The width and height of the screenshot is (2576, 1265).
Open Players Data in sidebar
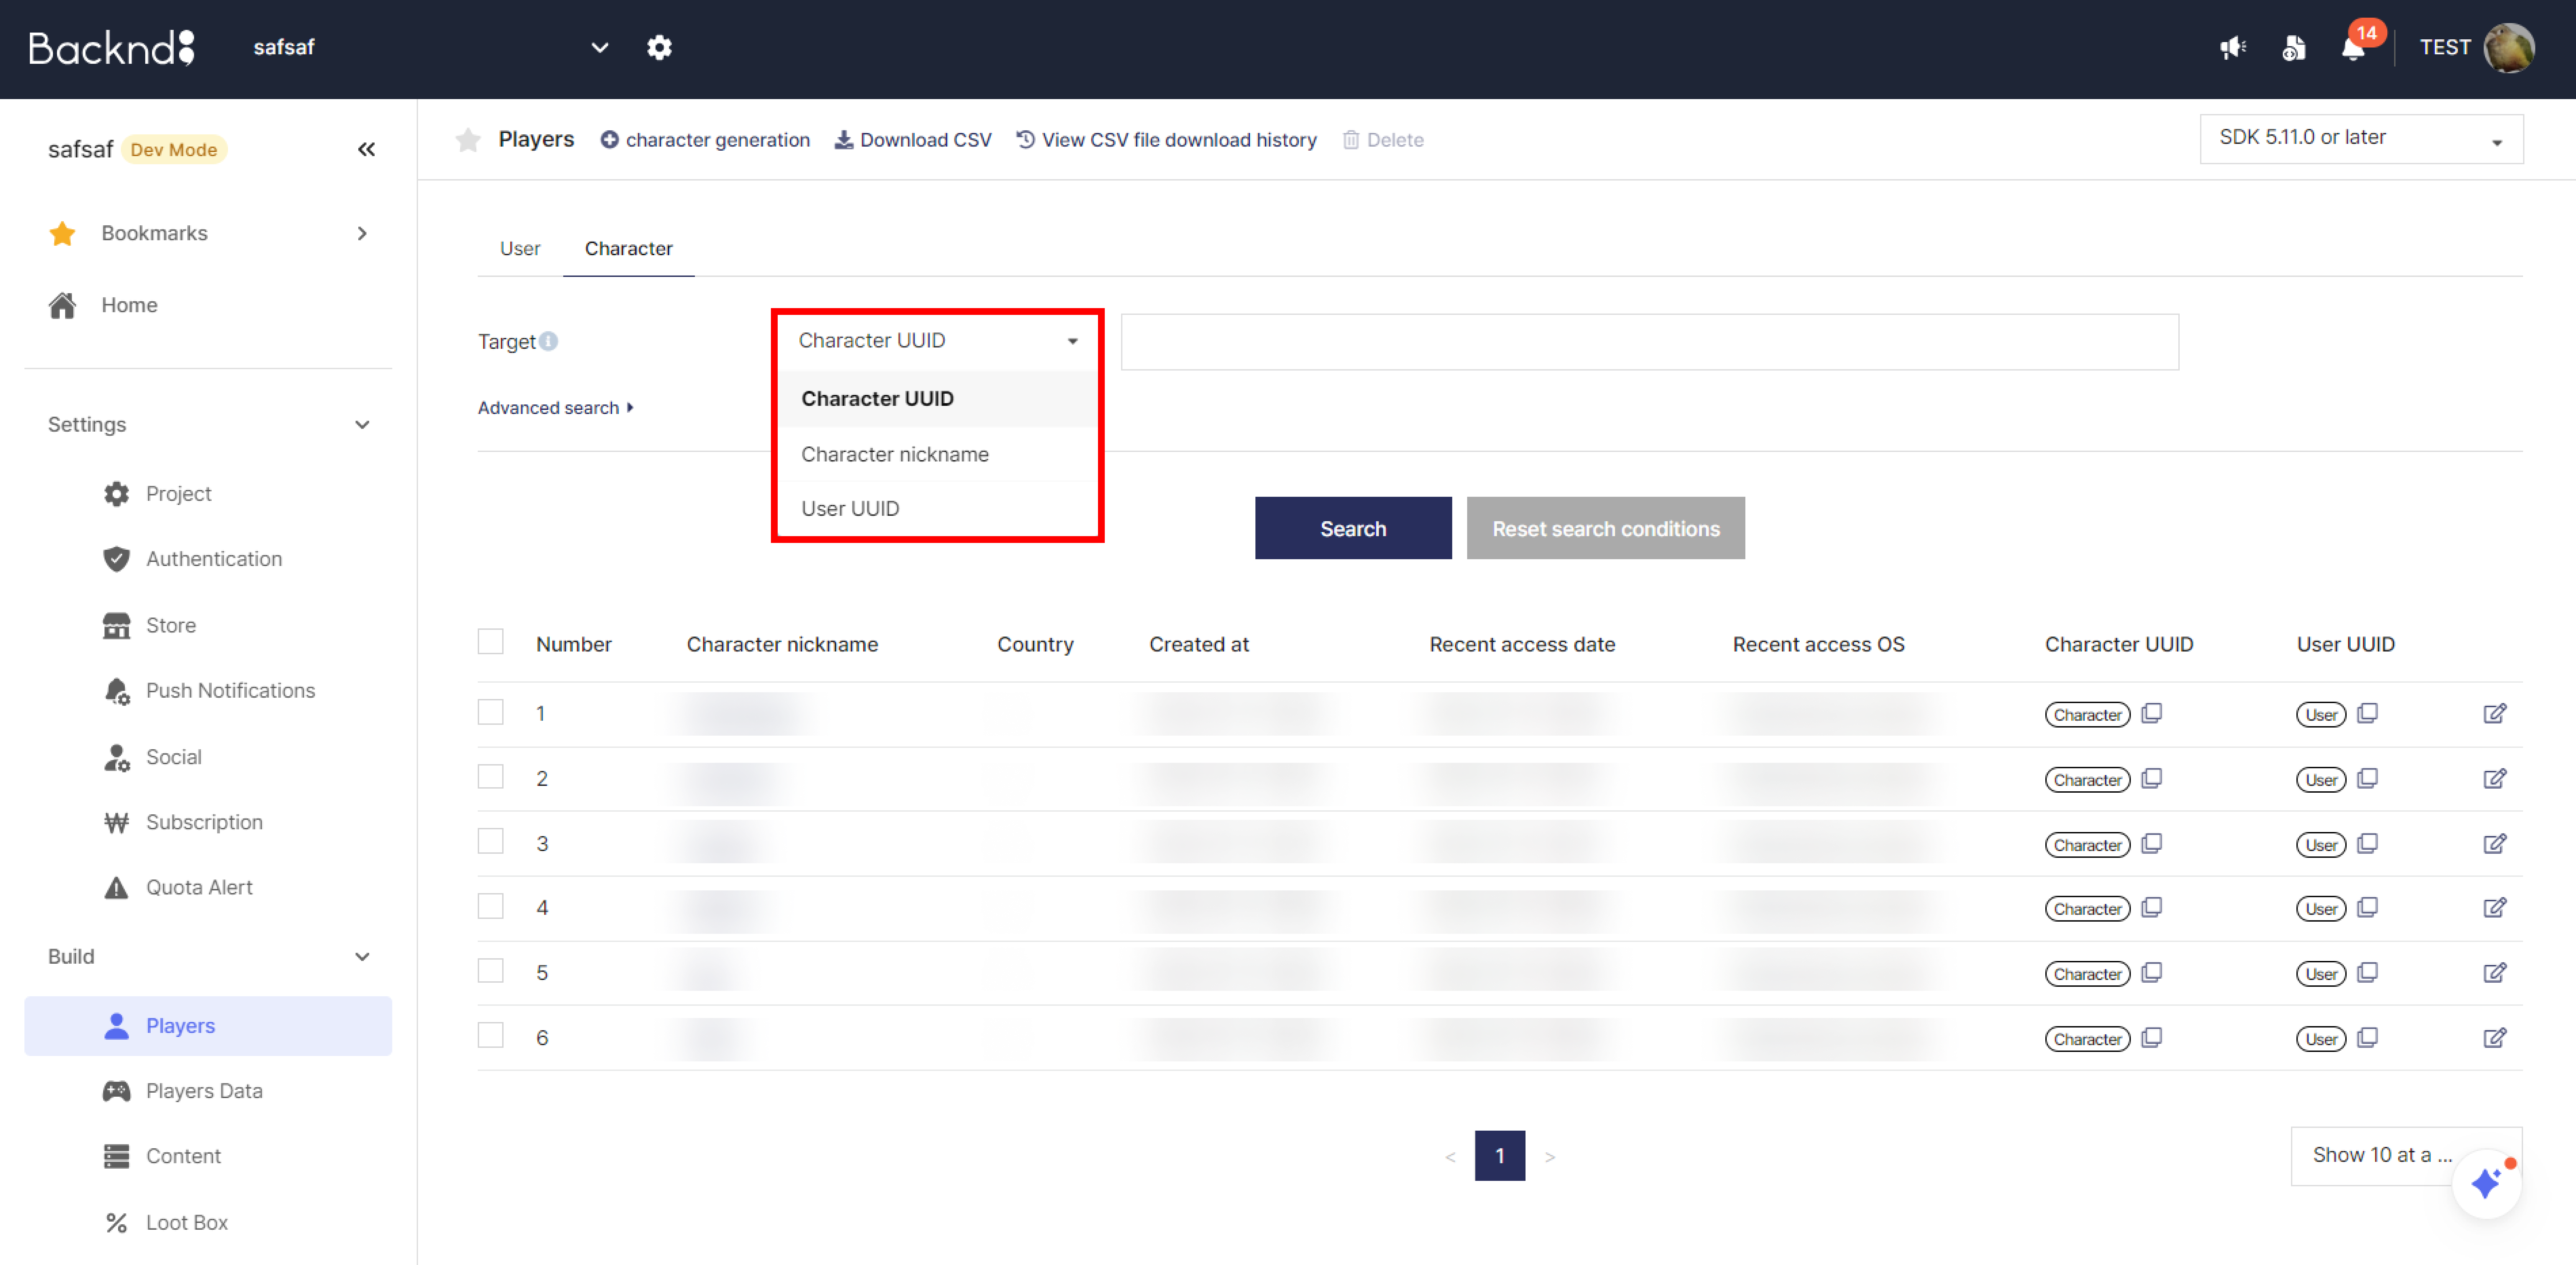[x=208, y=1091]
